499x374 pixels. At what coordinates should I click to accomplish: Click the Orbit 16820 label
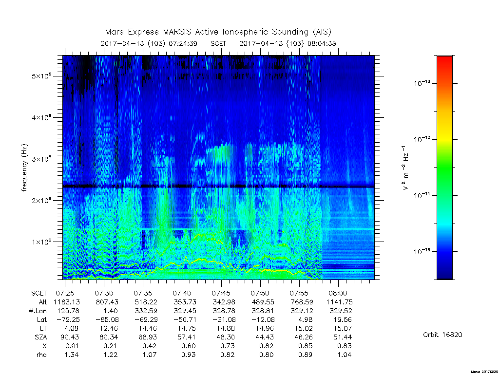442,335
